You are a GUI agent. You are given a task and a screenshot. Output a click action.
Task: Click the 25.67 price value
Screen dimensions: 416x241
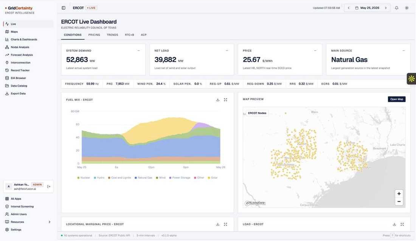[251, 60]
